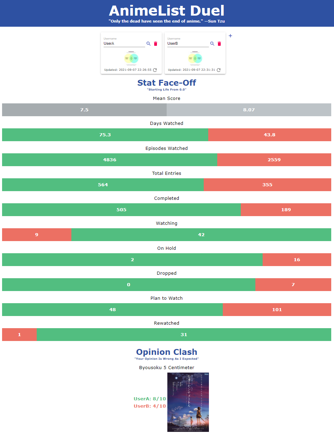
Task: Click the search icon next to UserA
Action: [148, 44]
